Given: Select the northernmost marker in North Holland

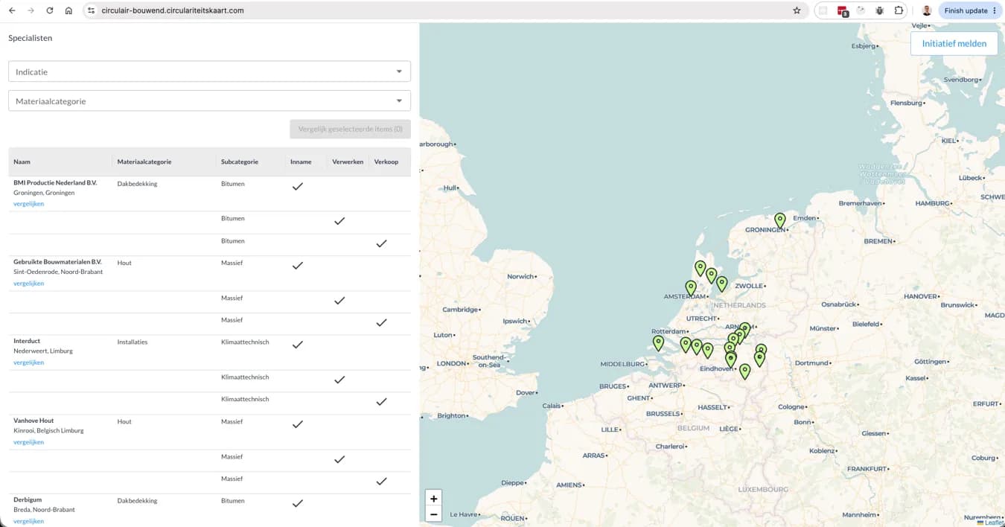Looking at the screenshot, I should pos(700,268).
